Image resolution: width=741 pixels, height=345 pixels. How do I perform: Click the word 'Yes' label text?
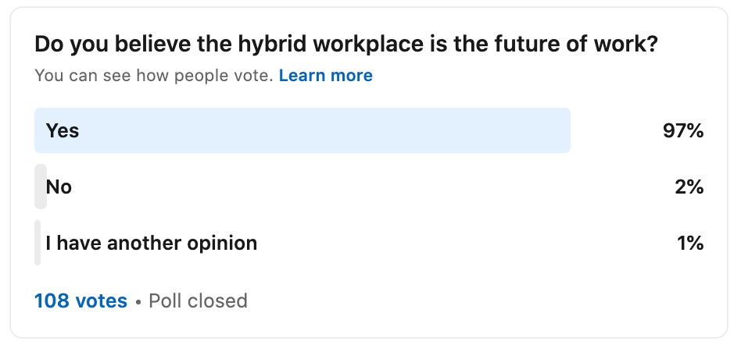point(63,130)
